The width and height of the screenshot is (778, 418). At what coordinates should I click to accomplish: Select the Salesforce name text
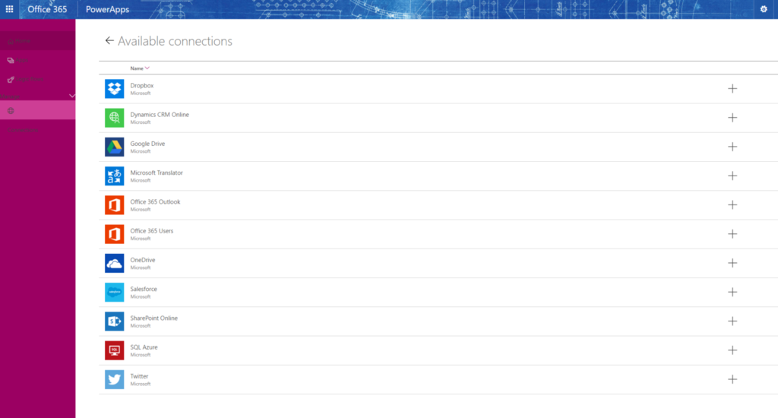click(x=144, y=289)
